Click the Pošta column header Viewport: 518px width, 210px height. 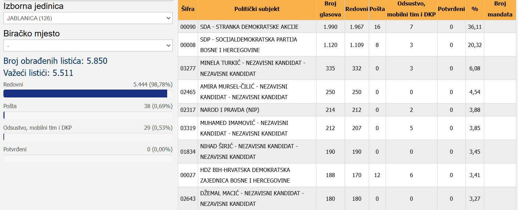(x=377, y=9)
